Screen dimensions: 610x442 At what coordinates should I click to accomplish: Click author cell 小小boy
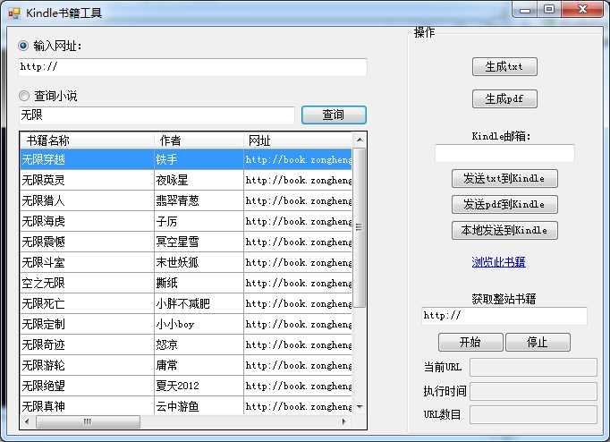coord(199,325)
